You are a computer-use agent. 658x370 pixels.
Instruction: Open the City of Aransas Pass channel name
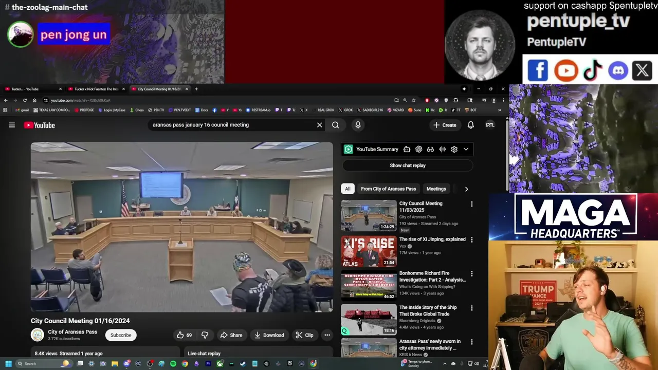pos(72,332)
